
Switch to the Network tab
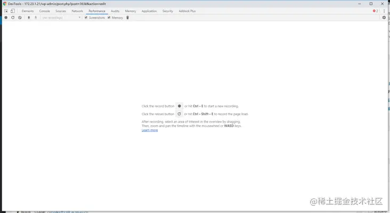77,11
